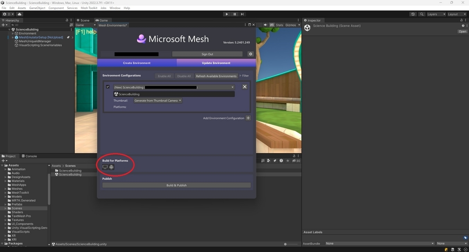Open the undo history icon

point(413,14)
